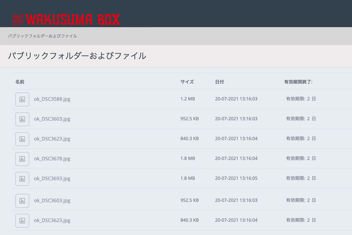Select image icon of 840.3 KB file in third row
This screenshot has width=352, height=235.
(x=22, y=139)
